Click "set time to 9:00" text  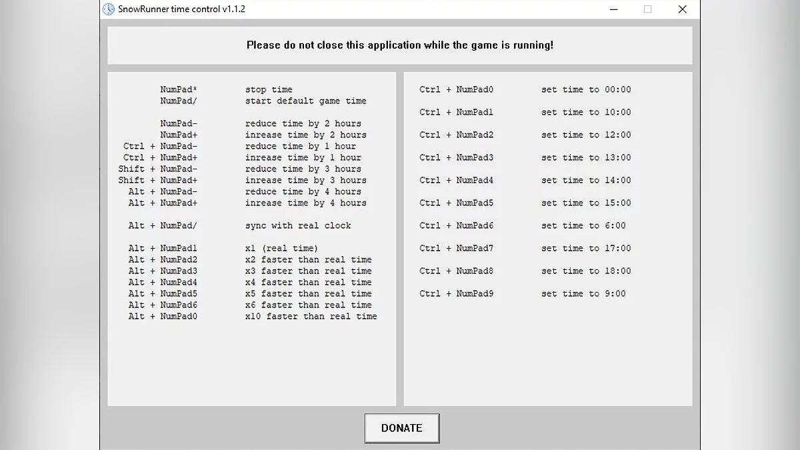click(583, 293)
